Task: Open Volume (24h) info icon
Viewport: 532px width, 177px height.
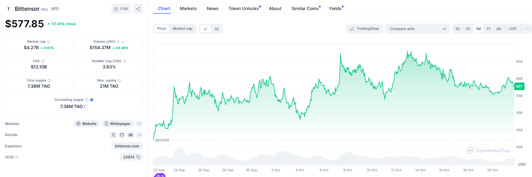Action: coord(118,42)
